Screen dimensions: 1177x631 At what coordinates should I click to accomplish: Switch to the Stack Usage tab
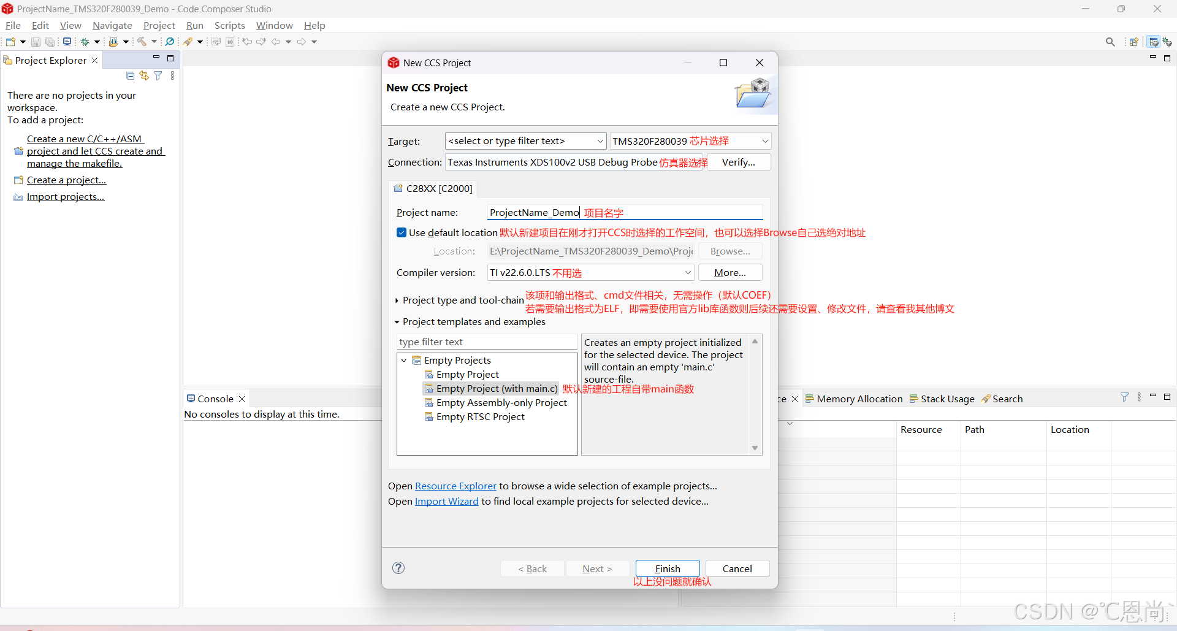(942, 399)
